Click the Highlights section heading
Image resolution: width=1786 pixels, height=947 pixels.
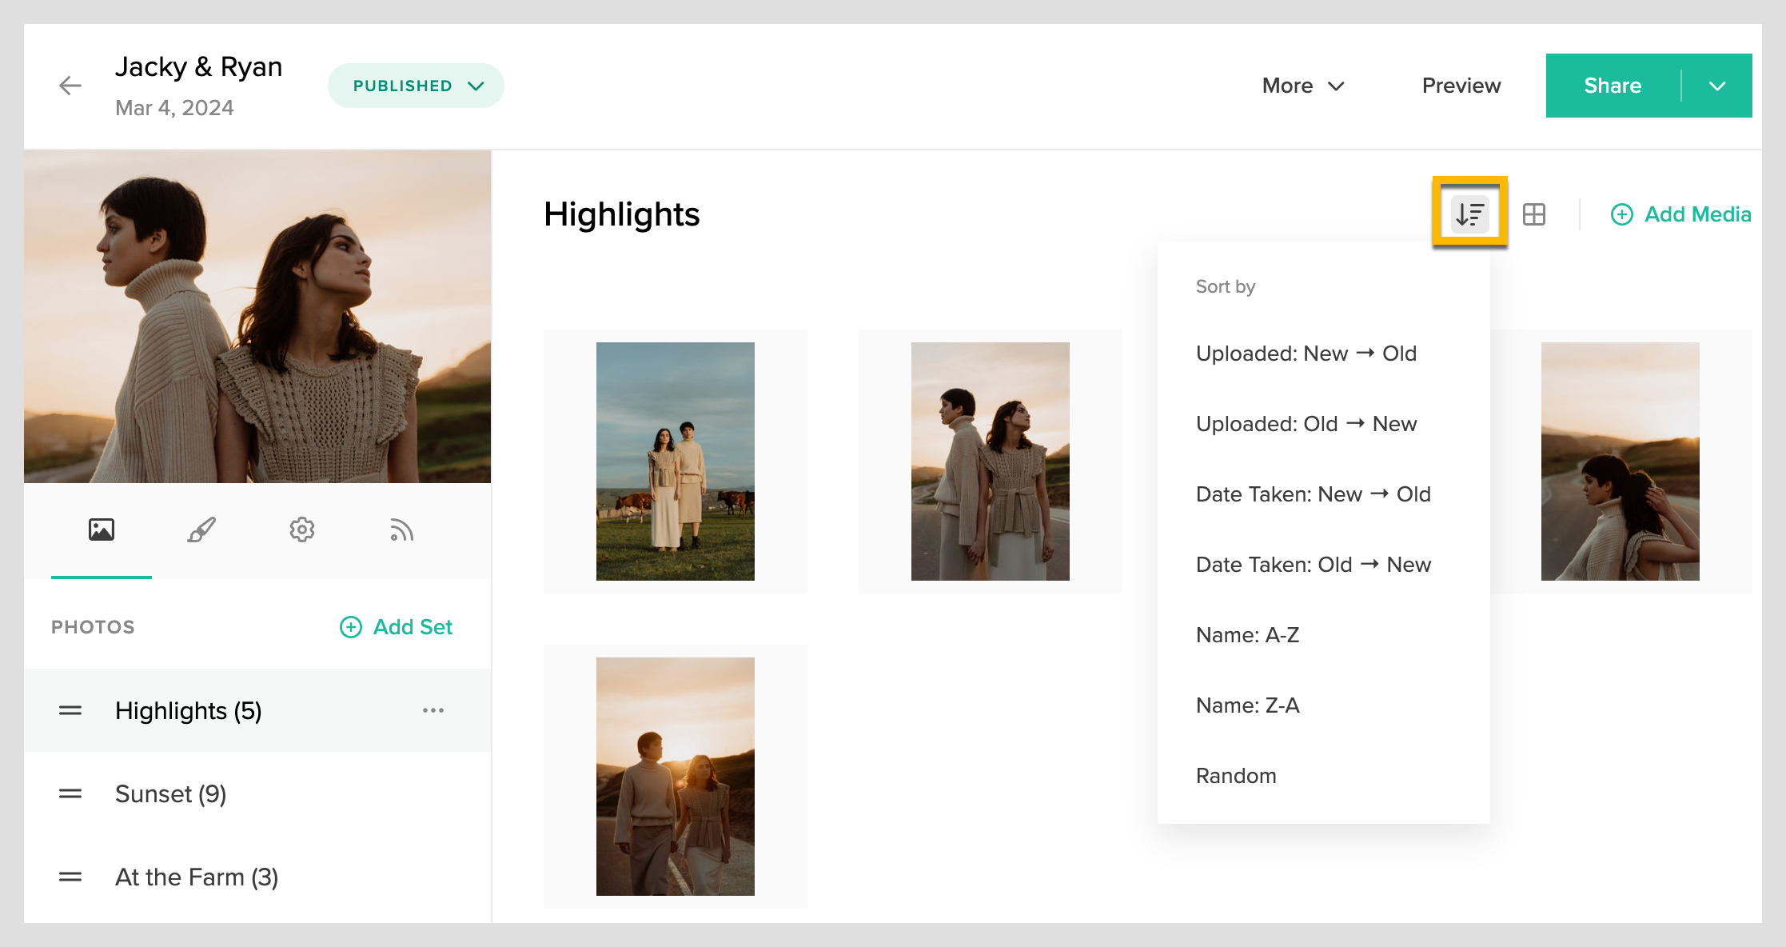click(x=621, y=214)
